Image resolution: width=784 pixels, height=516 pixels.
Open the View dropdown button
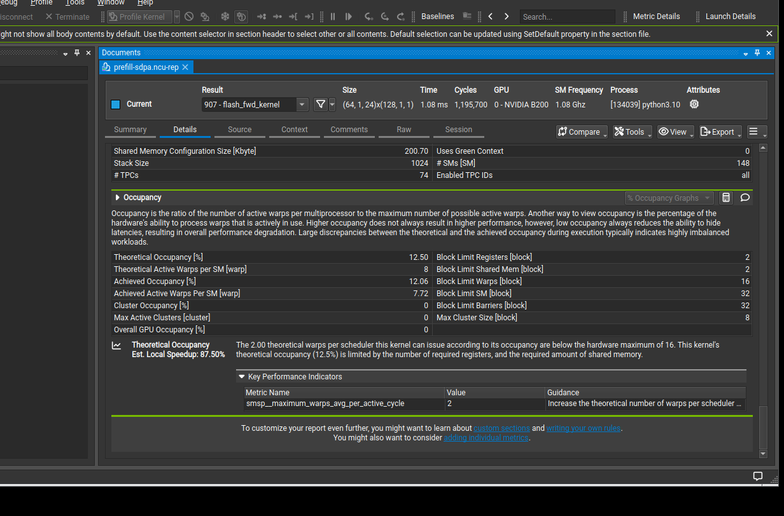pos(676,132)
